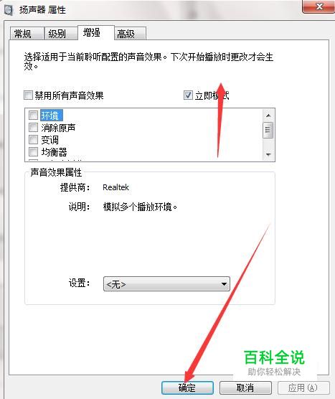The image size is (335, 399).
Task: Close the speaker properties dialog
Action: [x=319, y=6]
